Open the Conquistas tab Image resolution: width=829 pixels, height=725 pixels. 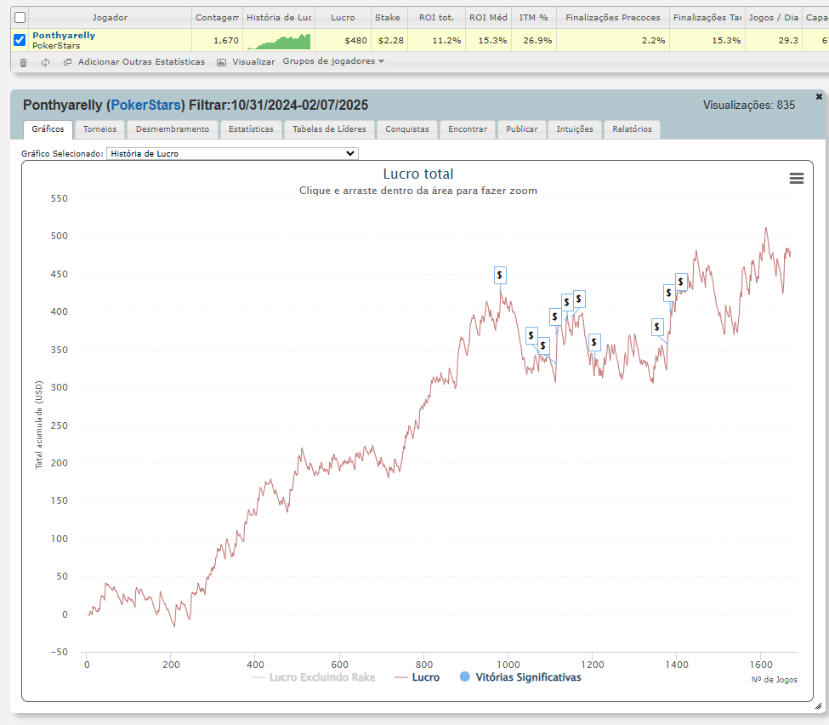407,129
